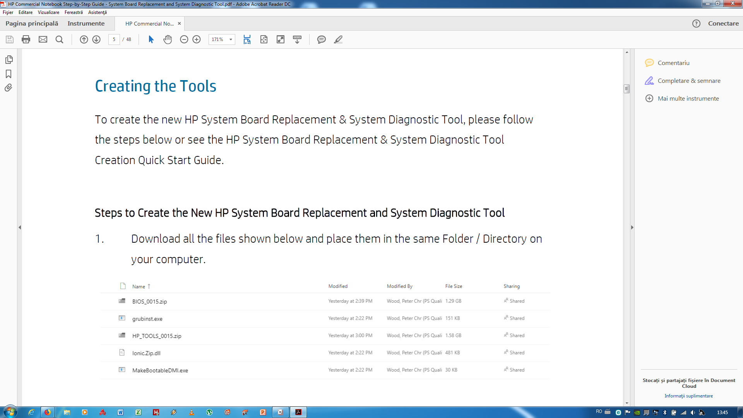Click the zoom in plus icon
Image resolution: width=743 pixels, height=418 pixels.
click(x=197, y=39)
